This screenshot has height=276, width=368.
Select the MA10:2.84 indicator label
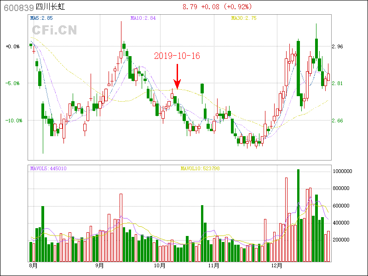143,18
